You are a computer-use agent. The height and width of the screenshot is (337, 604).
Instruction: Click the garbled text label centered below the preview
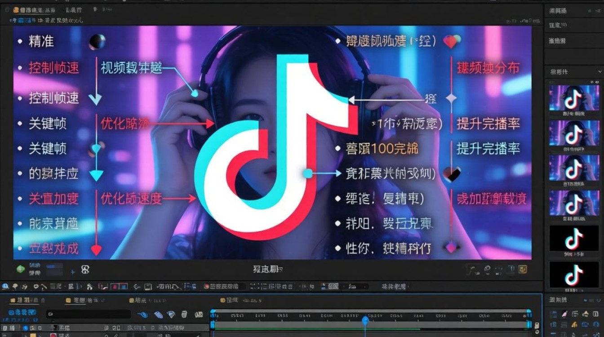[x=268, y=269]
